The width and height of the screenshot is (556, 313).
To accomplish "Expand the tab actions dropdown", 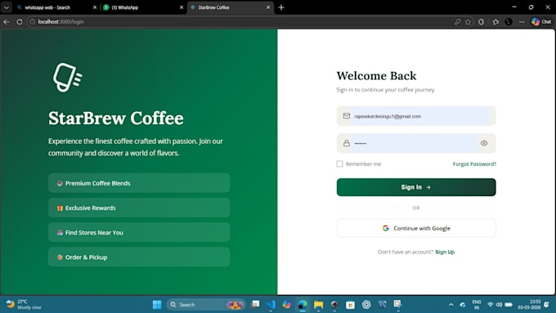I will [7, 7].
